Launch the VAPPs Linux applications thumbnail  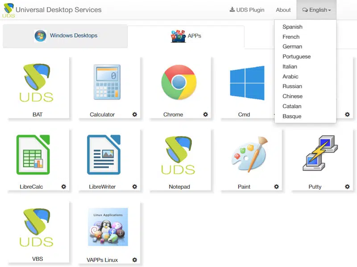108,227
